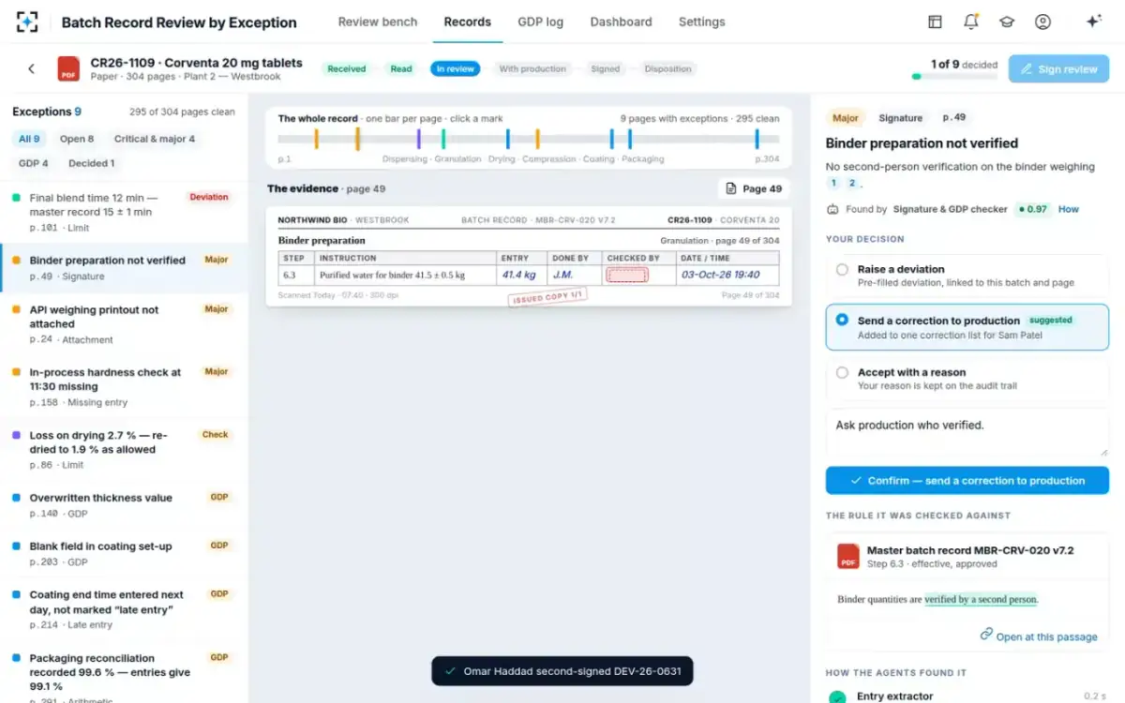Click the app logo icon

(x=28, y=22)
